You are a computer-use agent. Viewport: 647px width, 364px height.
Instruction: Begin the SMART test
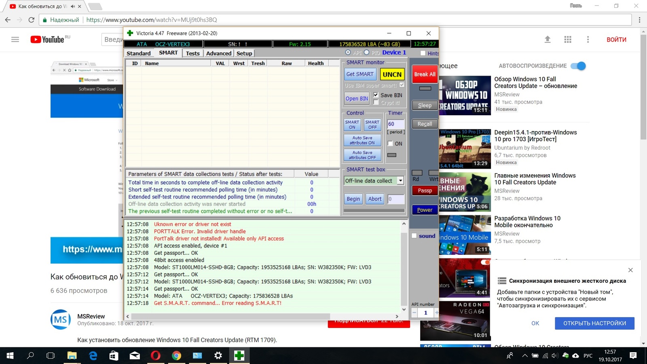pos(353,199)
